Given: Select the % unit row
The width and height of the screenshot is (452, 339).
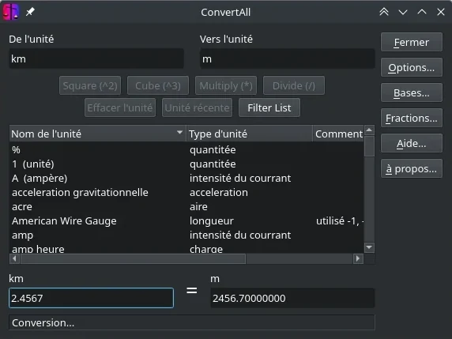Looking at the screenshot, I should coord(186,150).
